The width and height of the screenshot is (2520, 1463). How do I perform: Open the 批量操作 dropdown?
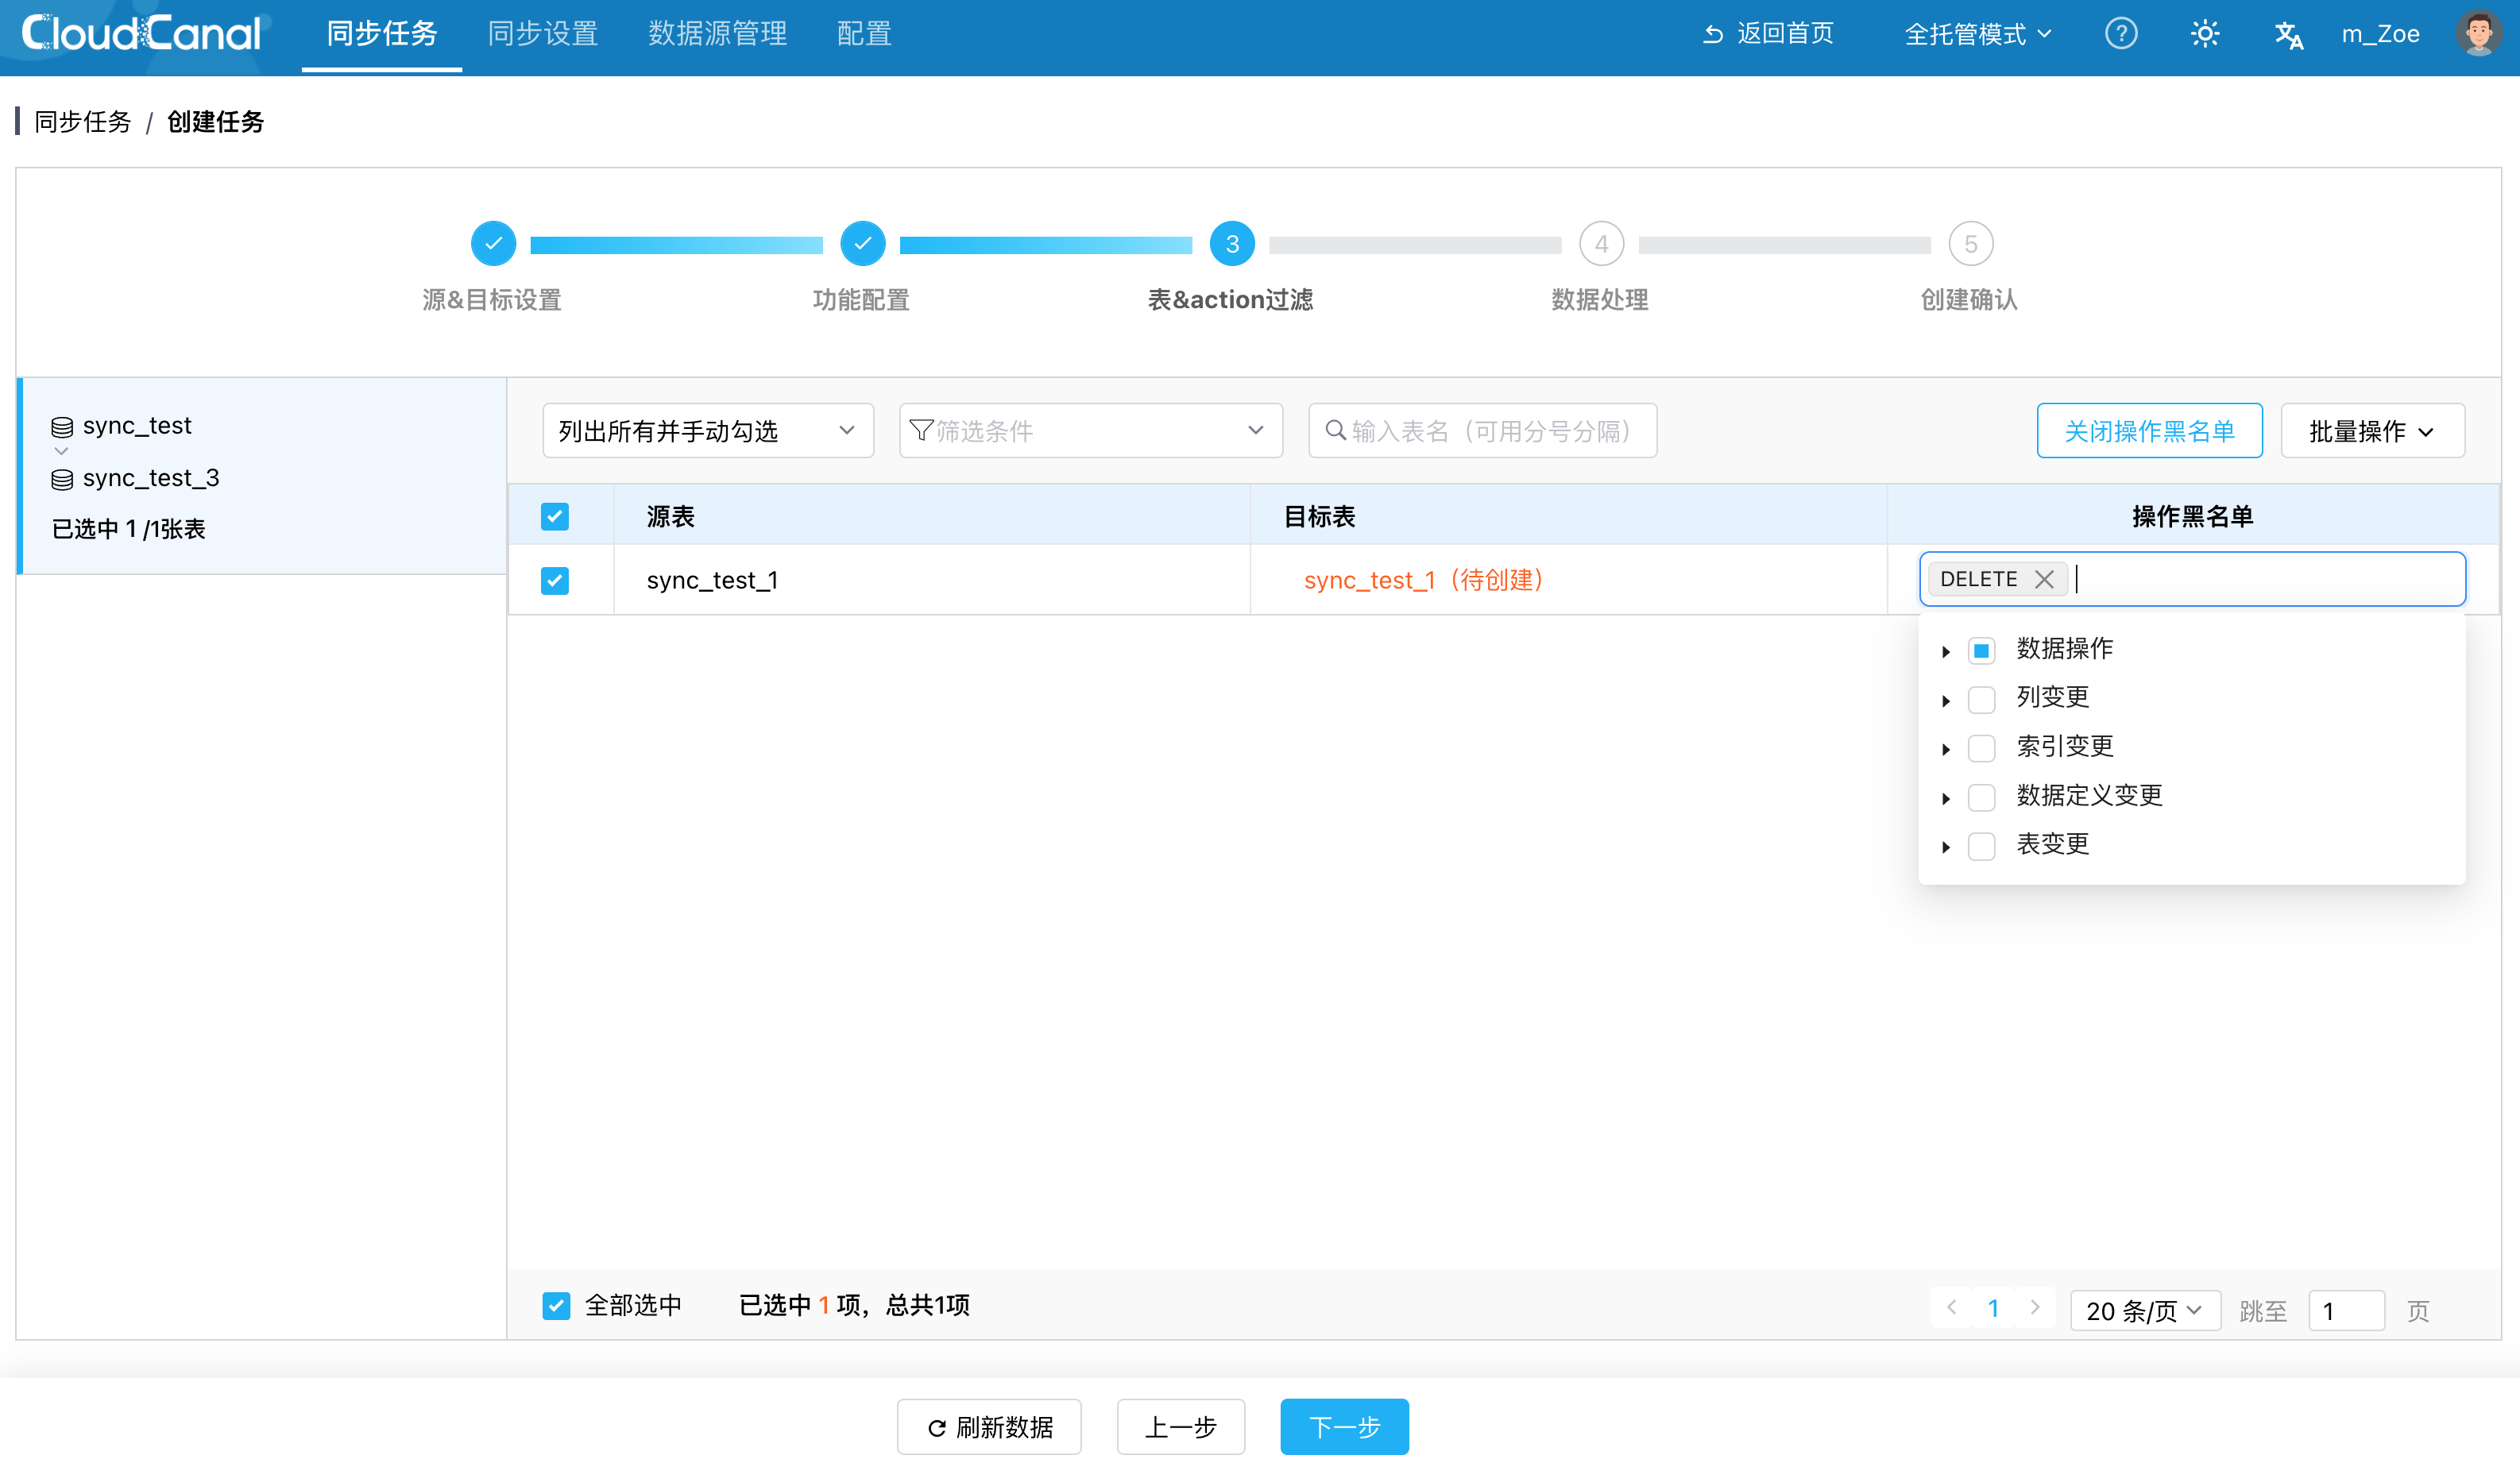coord(2371,431)
